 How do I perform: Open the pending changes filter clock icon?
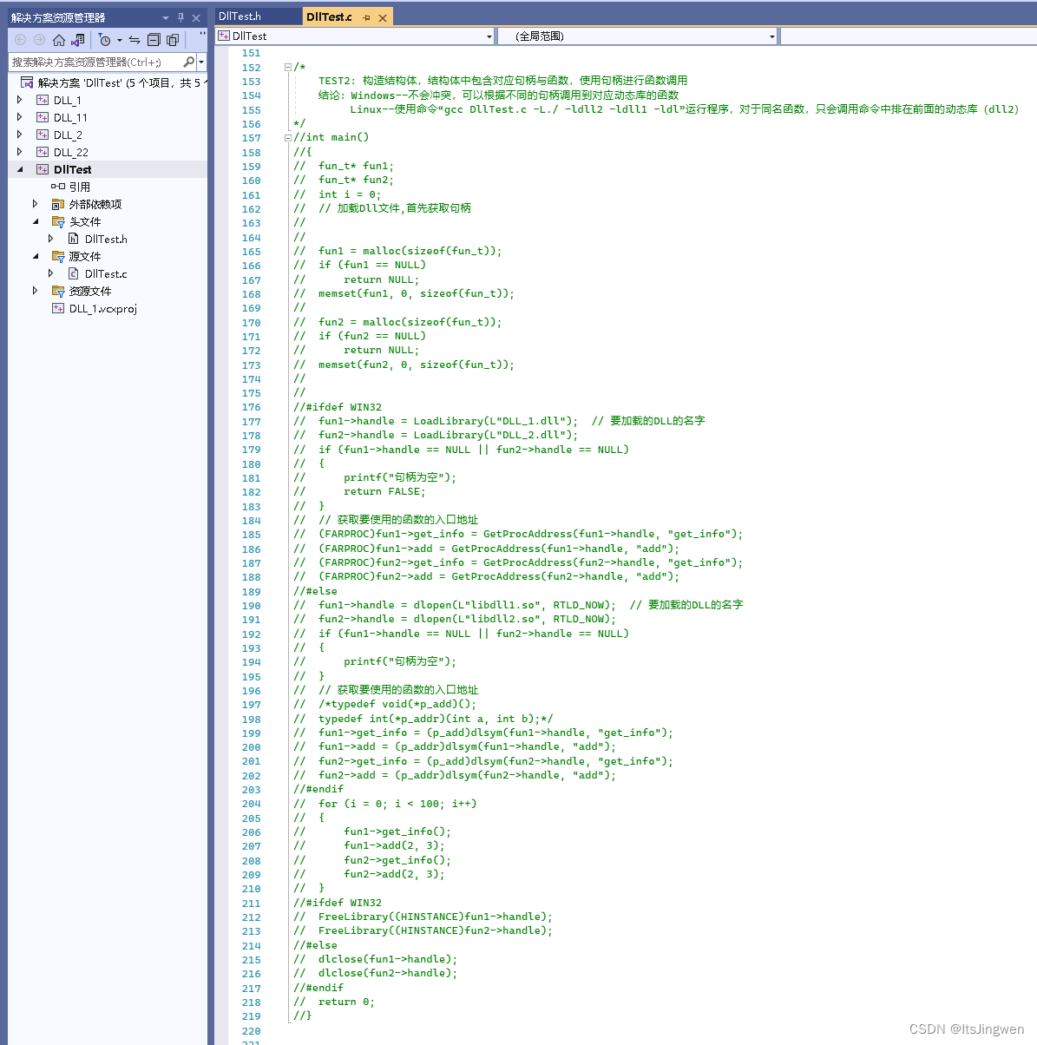click(x=105, y=40)
